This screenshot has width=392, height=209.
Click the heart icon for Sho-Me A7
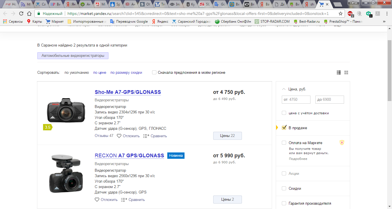pos(119,136)
